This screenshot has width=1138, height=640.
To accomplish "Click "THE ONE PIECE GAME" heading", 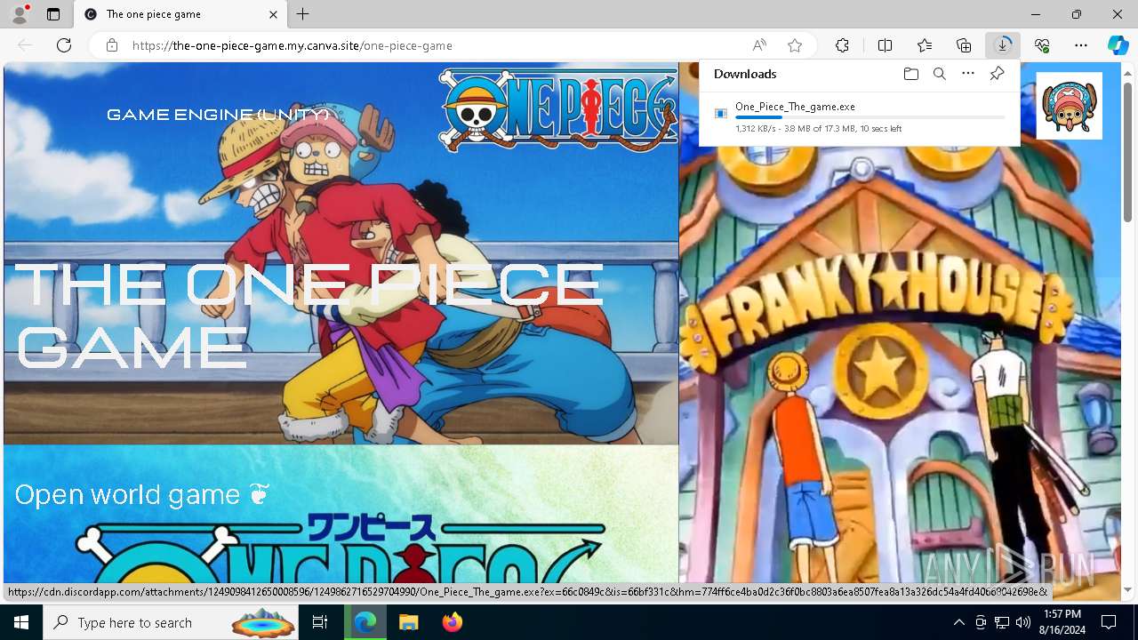I will coord(308,316).
